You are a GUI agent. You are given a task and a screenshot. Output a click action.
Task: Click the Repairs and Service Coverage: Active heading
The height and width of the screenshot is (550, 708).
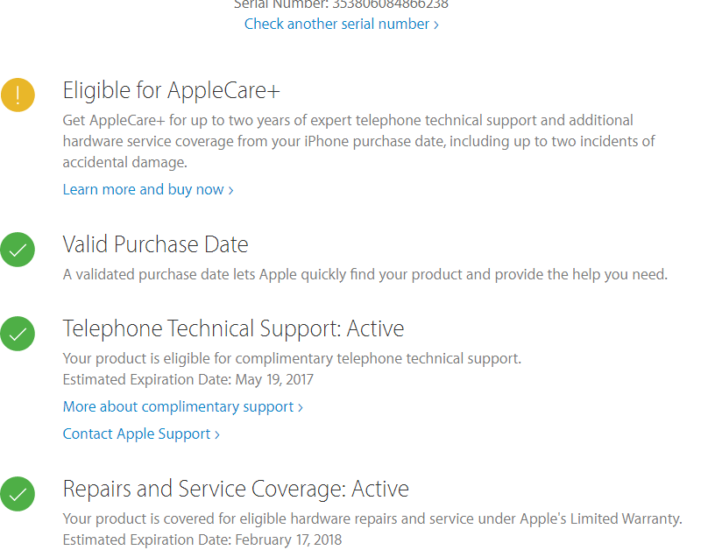tap(236, 489)
